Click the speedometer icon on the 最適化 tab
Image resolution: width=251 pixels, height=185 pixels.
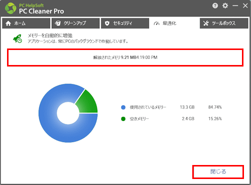[x=157, y=23]
